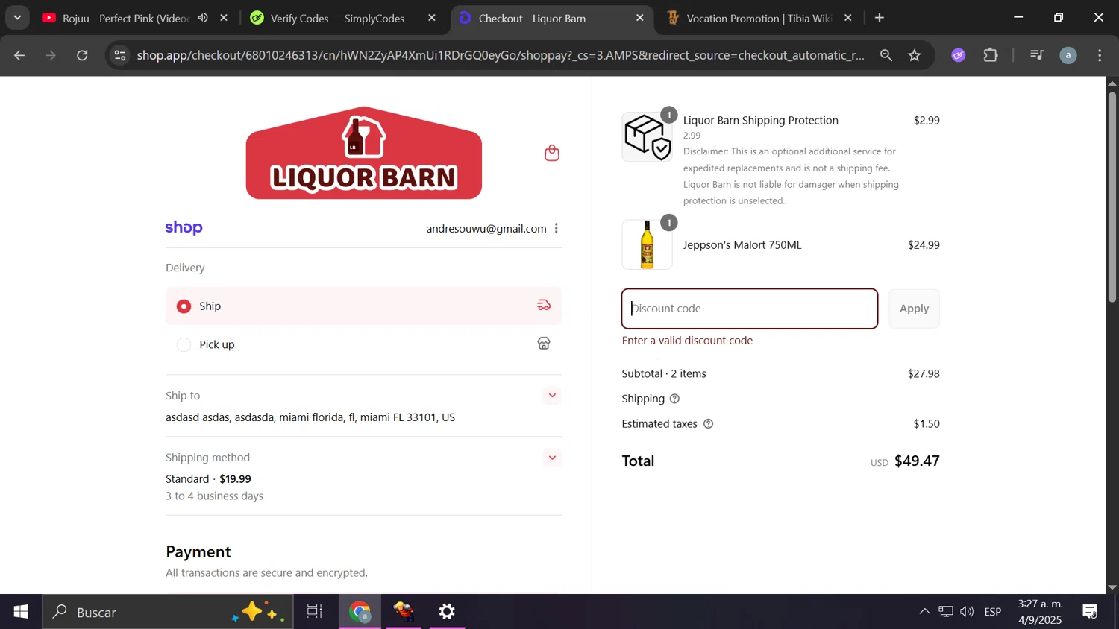Select the Ship delivery radio button
Screen dimensions: 1119x629
coord(184,306)
